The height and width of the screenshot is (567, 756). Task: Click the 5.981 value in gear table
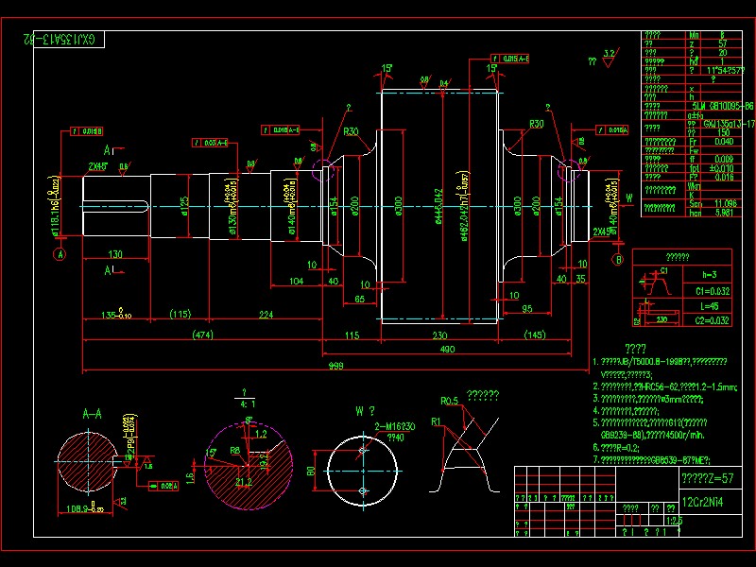click(725, 213)
